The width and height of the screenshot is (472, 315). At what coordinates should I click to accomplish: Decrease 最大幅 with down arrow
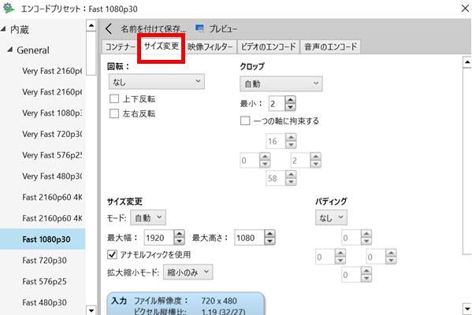[x=179, y=241]
